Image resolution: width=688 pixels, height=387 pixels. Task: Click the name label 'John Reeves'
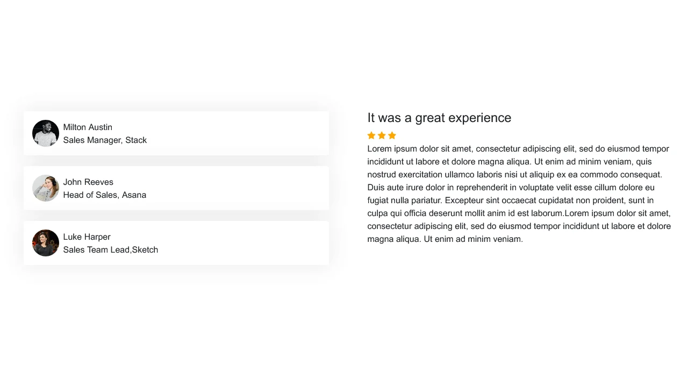88,182
